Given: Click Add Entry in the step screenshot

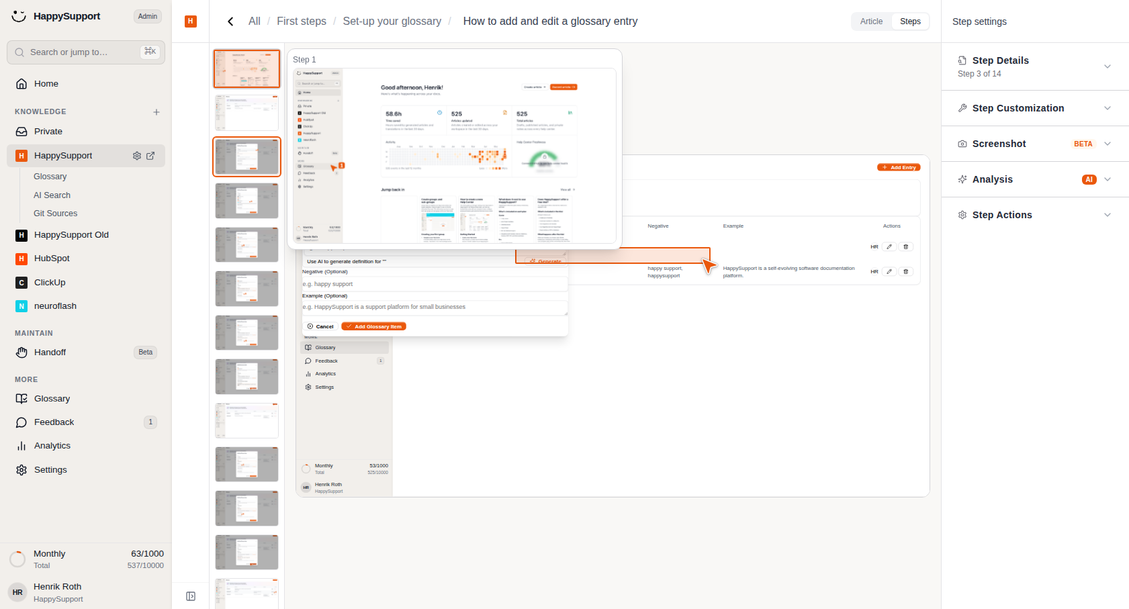Looking at the screenshot, I should tap(899, 167).
